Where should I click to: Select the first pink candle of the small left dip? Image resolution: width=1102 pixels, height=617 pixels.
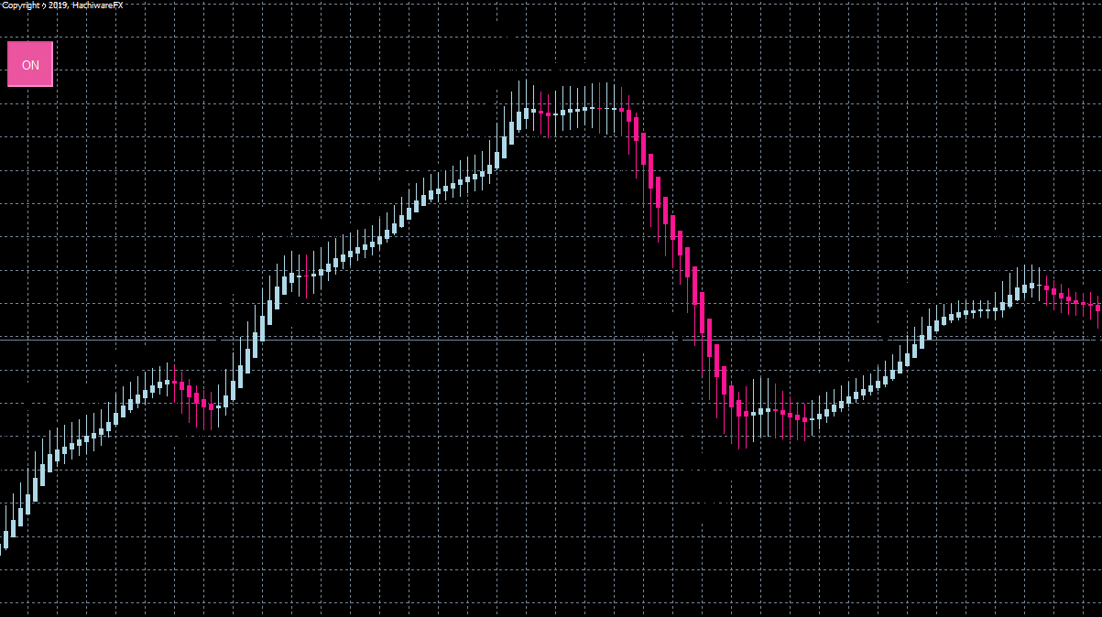174,382
